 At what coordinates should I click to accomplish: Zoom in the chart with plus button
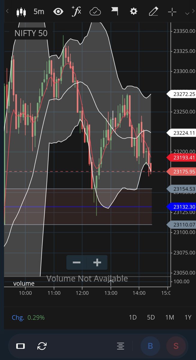pyautogui.click(x=97, y=263)
